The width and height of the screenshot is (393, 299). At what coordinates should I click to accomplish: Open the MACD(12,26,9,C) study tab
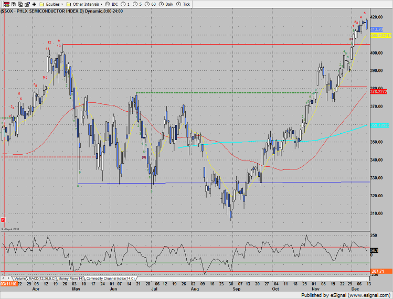point(42,279)
